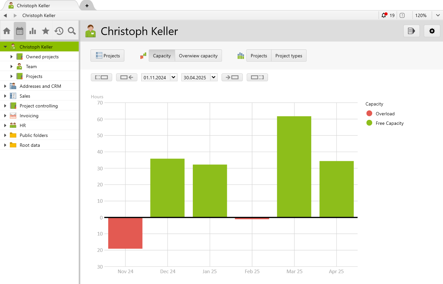Toggle the side panel document icon
Viewport: 443px width, 284px height.
[411, 31]
